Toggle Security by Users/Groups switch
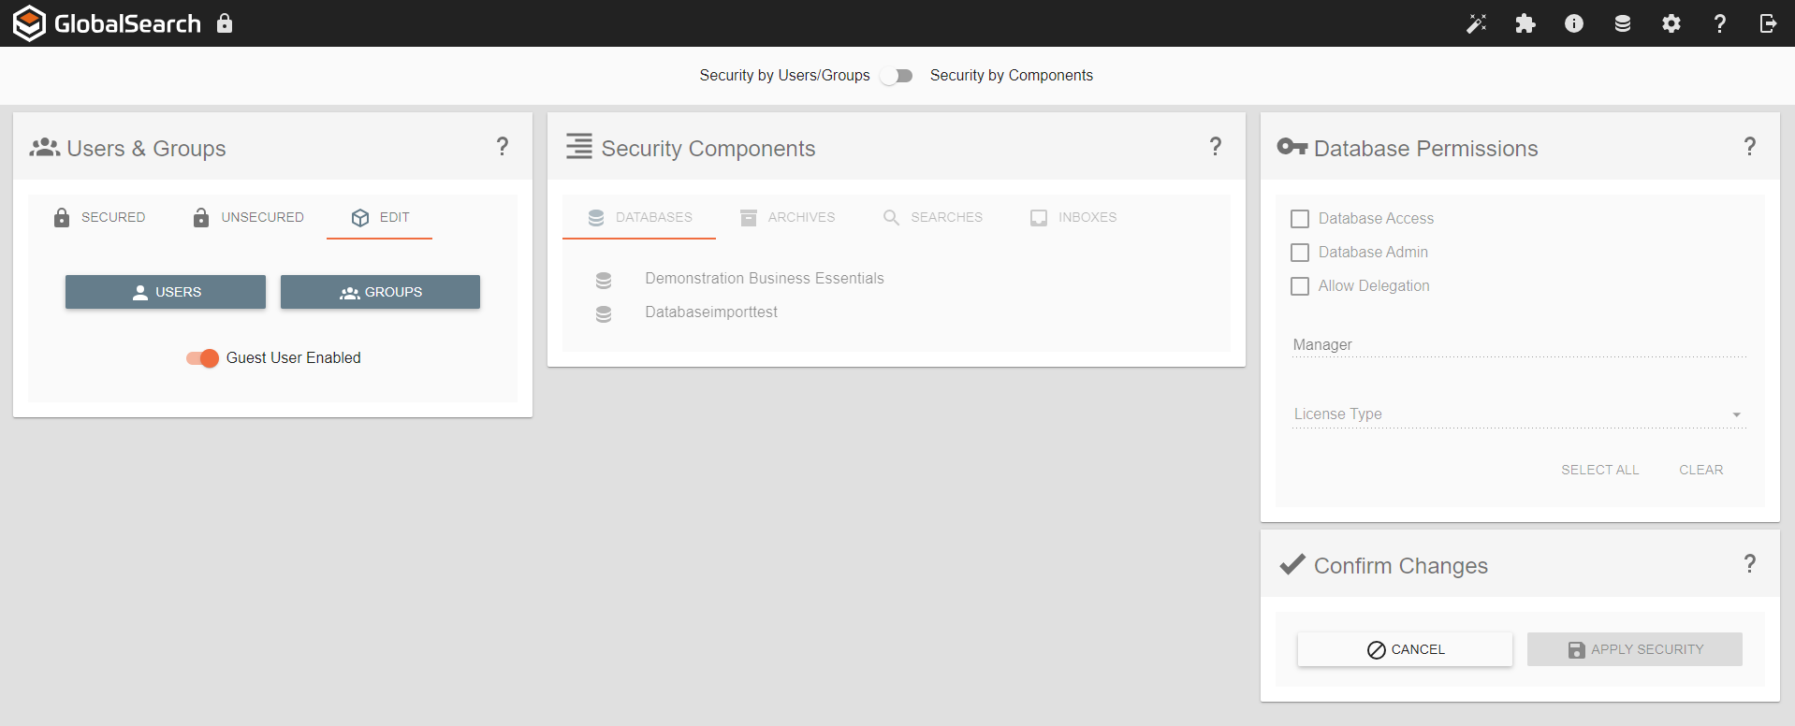1795x726 pixels. [896, 76]
